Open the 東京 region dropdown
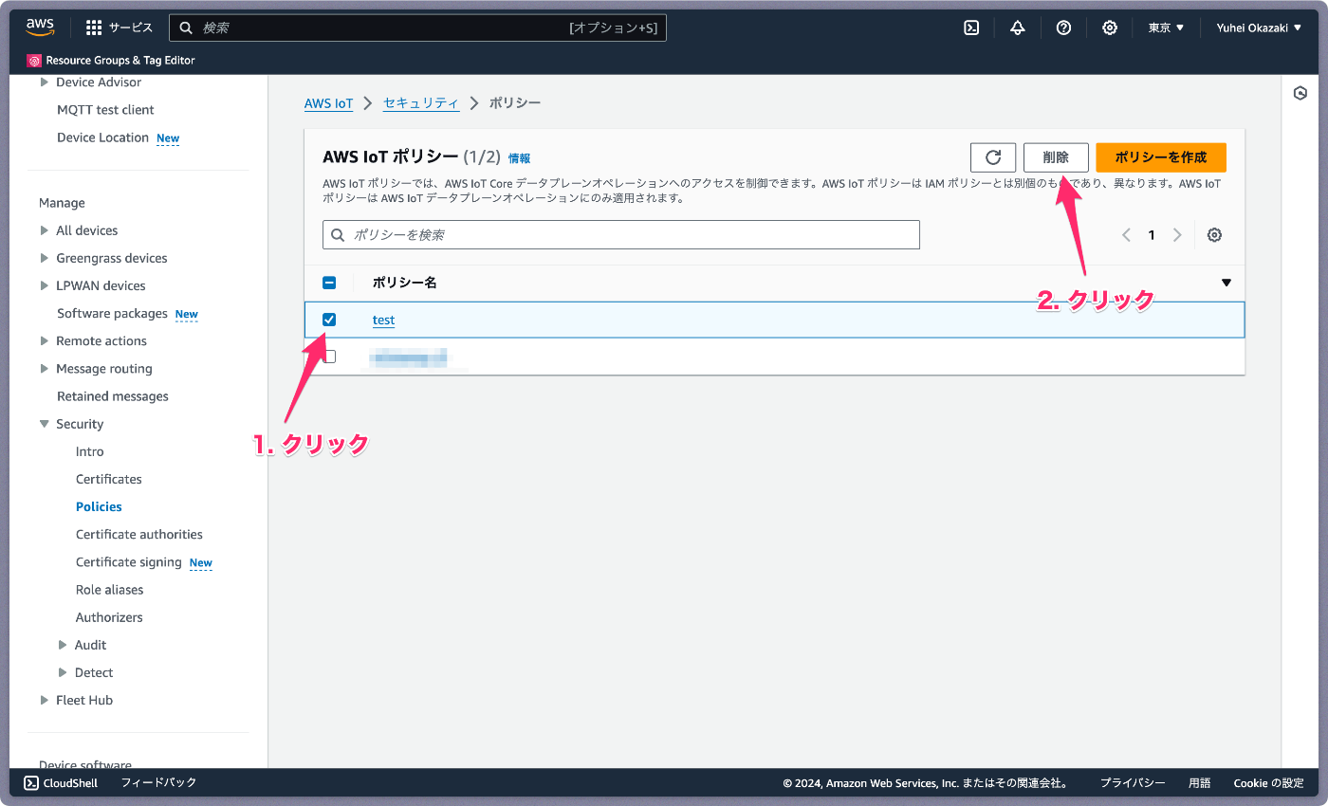Viewport: 1328px width, 806px height. pyautogui.click(x=1166, y=28)
